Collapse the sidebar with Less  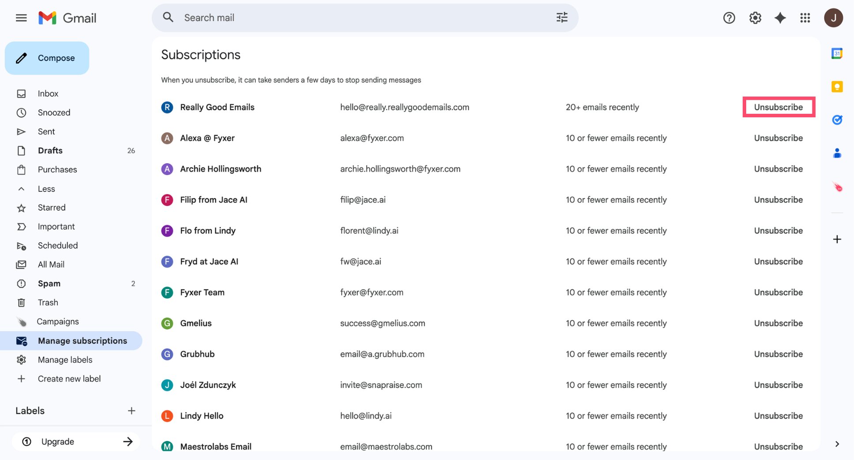[72, 189]
